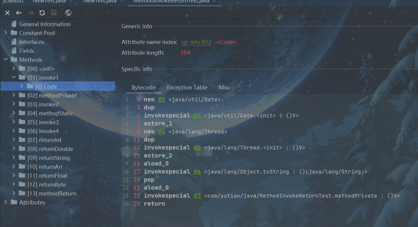Select the General Information file icon
This screenshot has height=227, width=418.
pyautogui.click(x=14, y=24)
